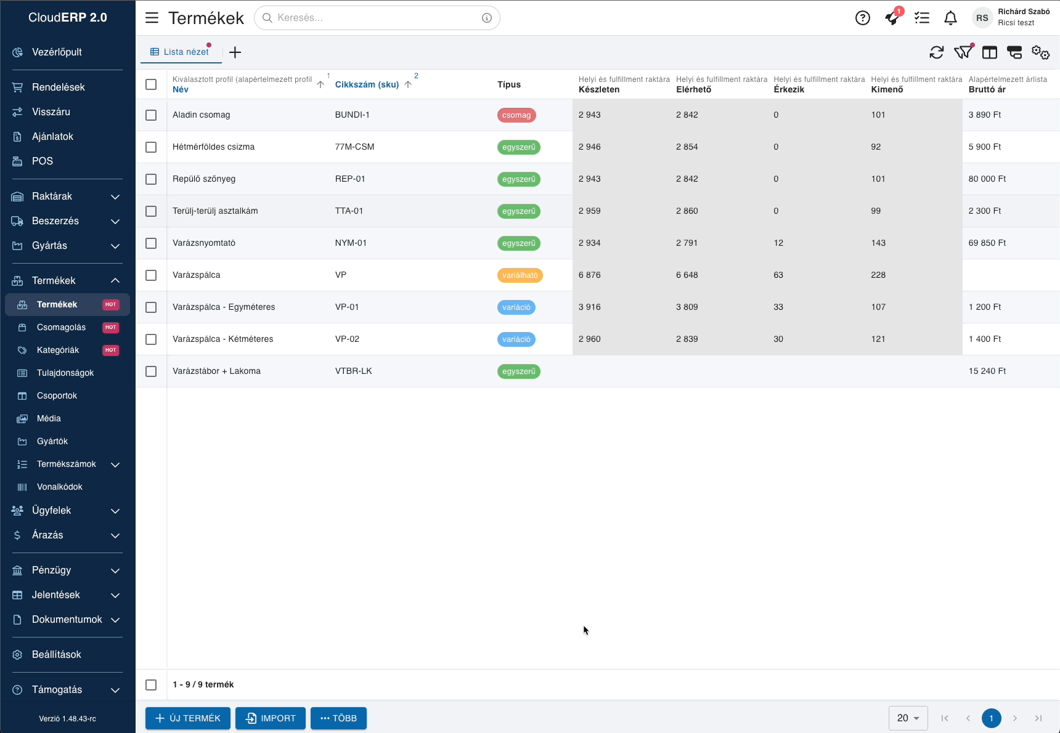Switch to the Lista nézet tab
The image size is (1060, 733).
tap(181, 52)
